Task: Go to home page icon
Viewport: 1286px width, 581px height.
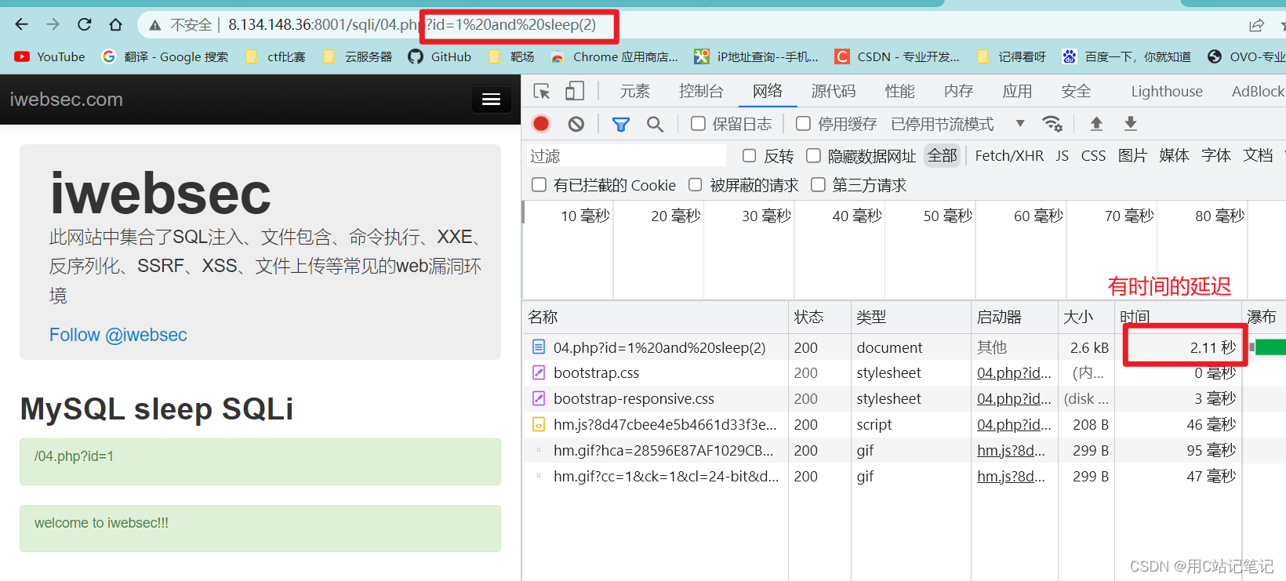Action: pos(115,24)
